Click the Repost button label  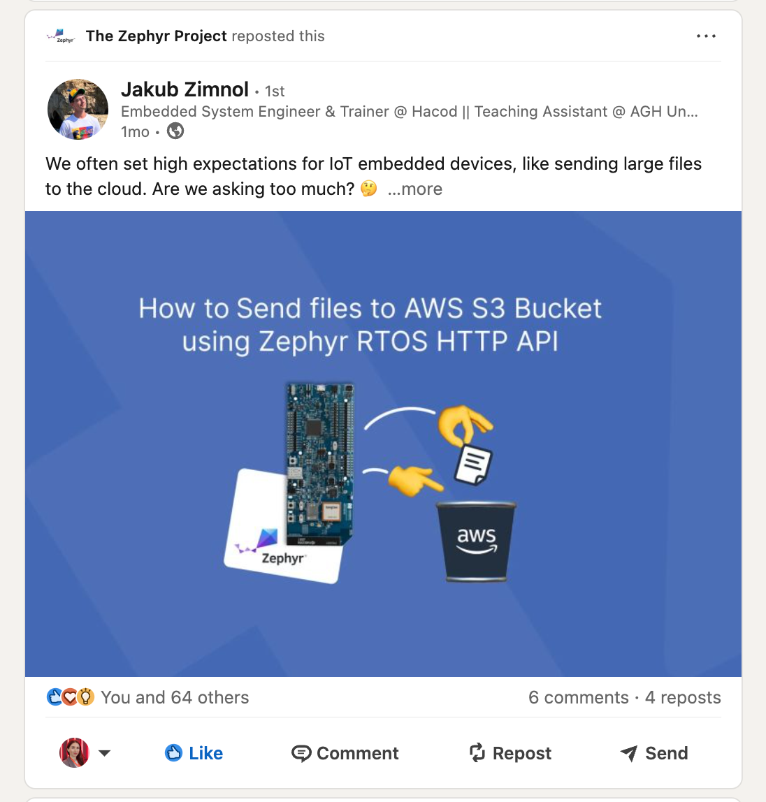[x=522, y=753]
